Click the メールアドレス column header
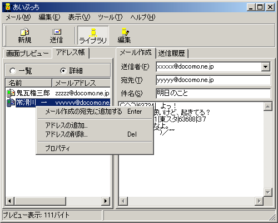The image size is (278, 223). [x=81, y=83]
